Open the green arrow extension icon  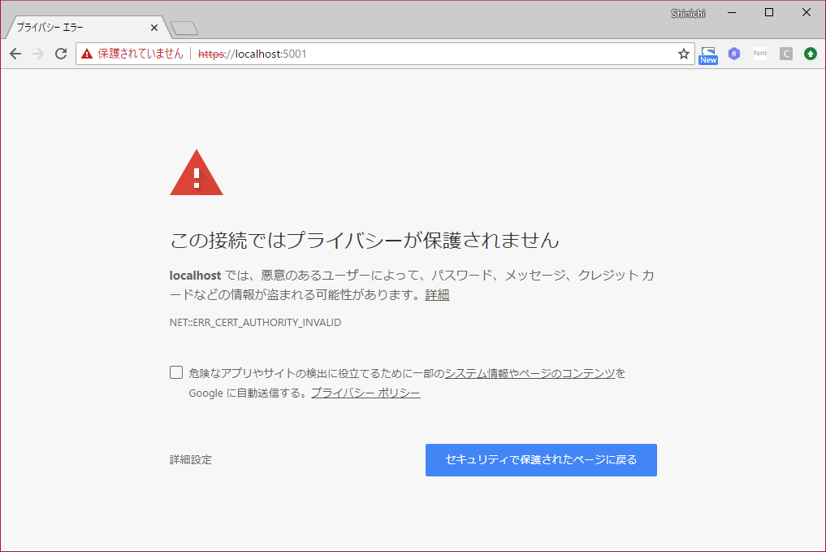[809, 53]
